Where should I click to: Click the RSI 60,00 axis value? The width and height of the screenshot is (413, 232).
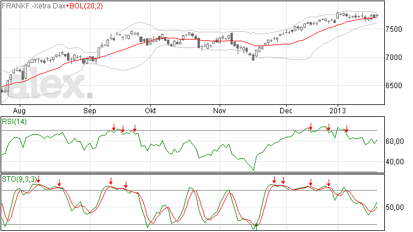click(394, 141)
